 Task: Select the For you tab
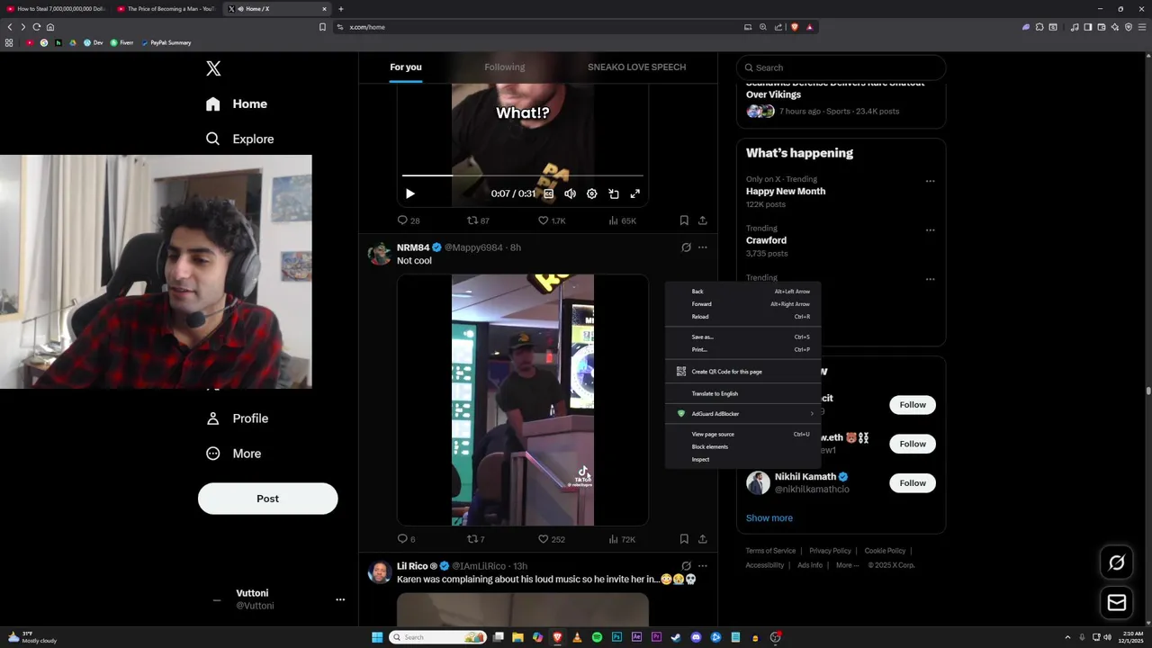coord(405,67)
